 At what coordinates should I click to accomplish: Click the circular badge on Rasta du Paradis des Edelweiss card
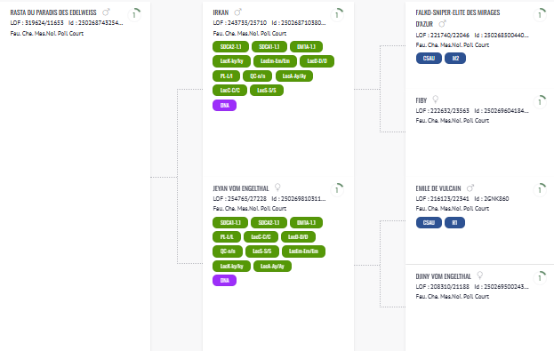134,15
